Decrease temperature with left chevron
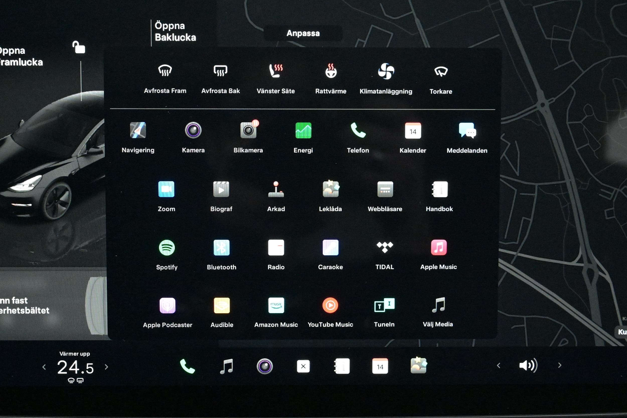 tap(44, 367)
